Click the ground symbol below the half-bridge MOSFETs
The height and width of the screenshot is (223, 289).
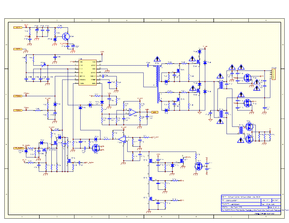click(x=200, y=113)
